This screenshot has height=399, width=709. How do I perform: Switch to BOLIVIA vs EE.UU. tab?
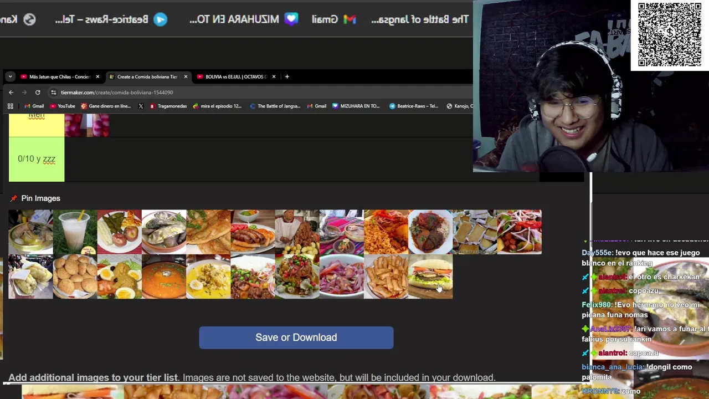pyautogui.click(x=235, y=76)
